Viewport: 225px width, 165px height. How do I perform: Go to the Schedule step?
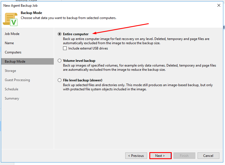[11, 89]
